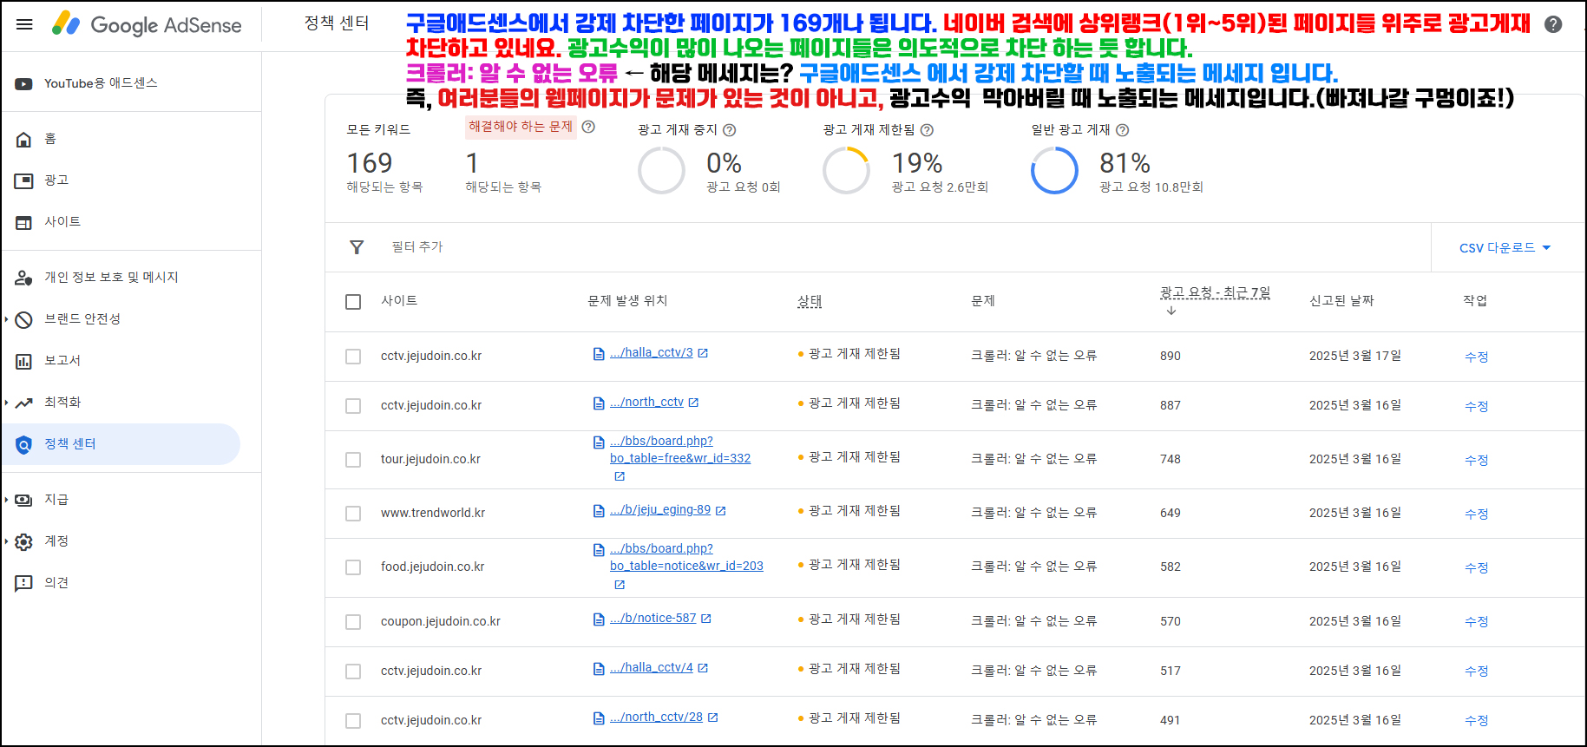This screenshot has width=1587, height=747.
Task: Check the cctv.jejudoin.co.kr row with 887 requests
Action: (x=353, y=406)
